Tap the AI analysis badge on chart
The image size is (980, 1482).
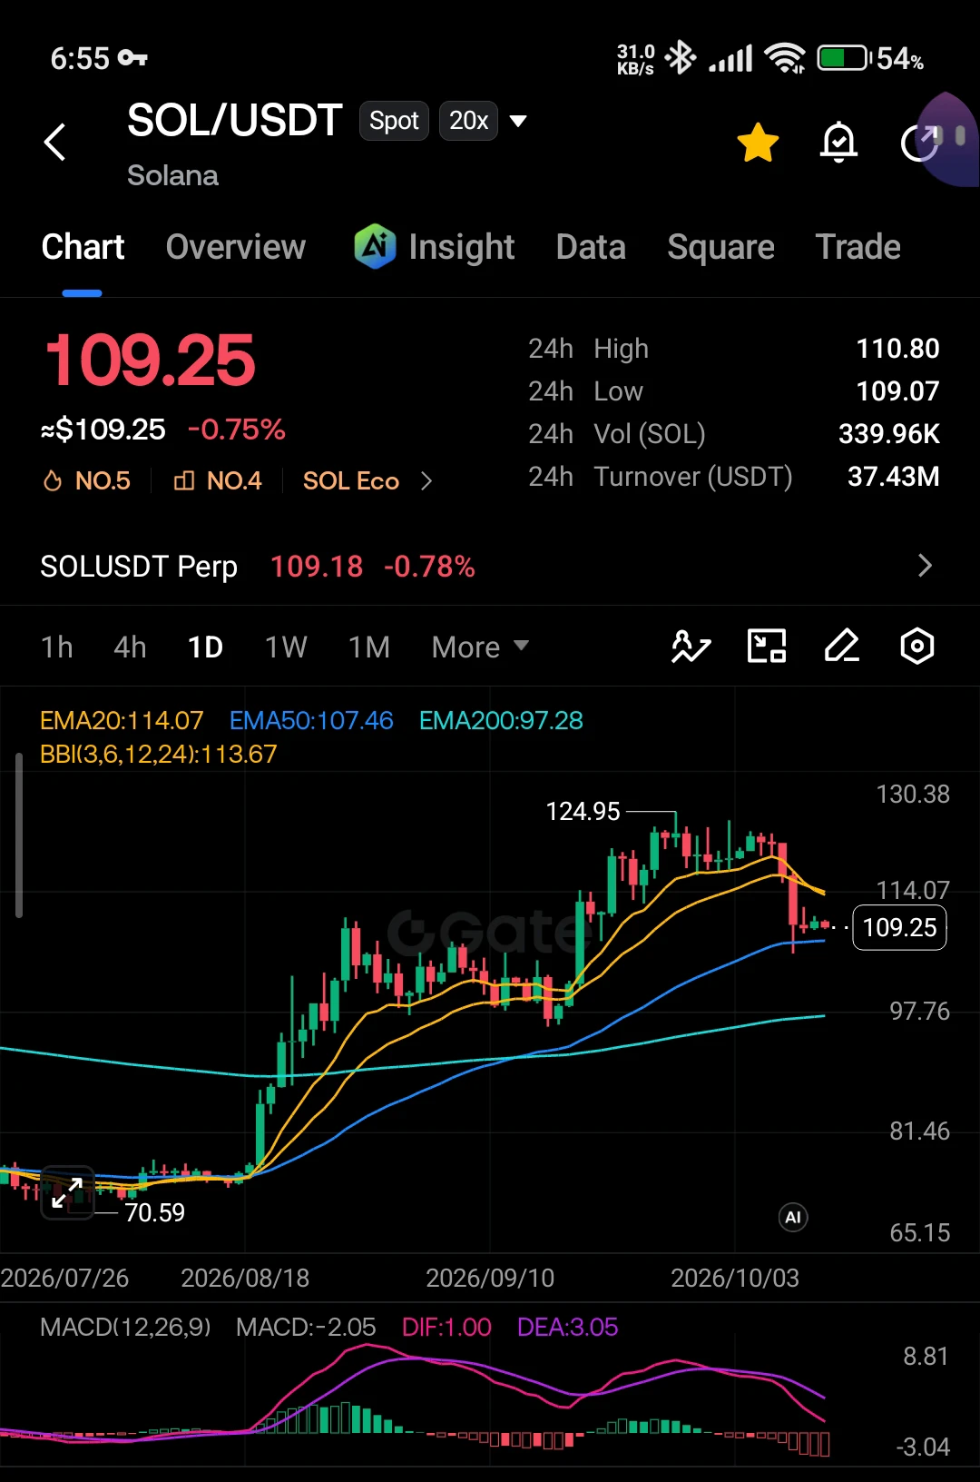click(793, 1218)
